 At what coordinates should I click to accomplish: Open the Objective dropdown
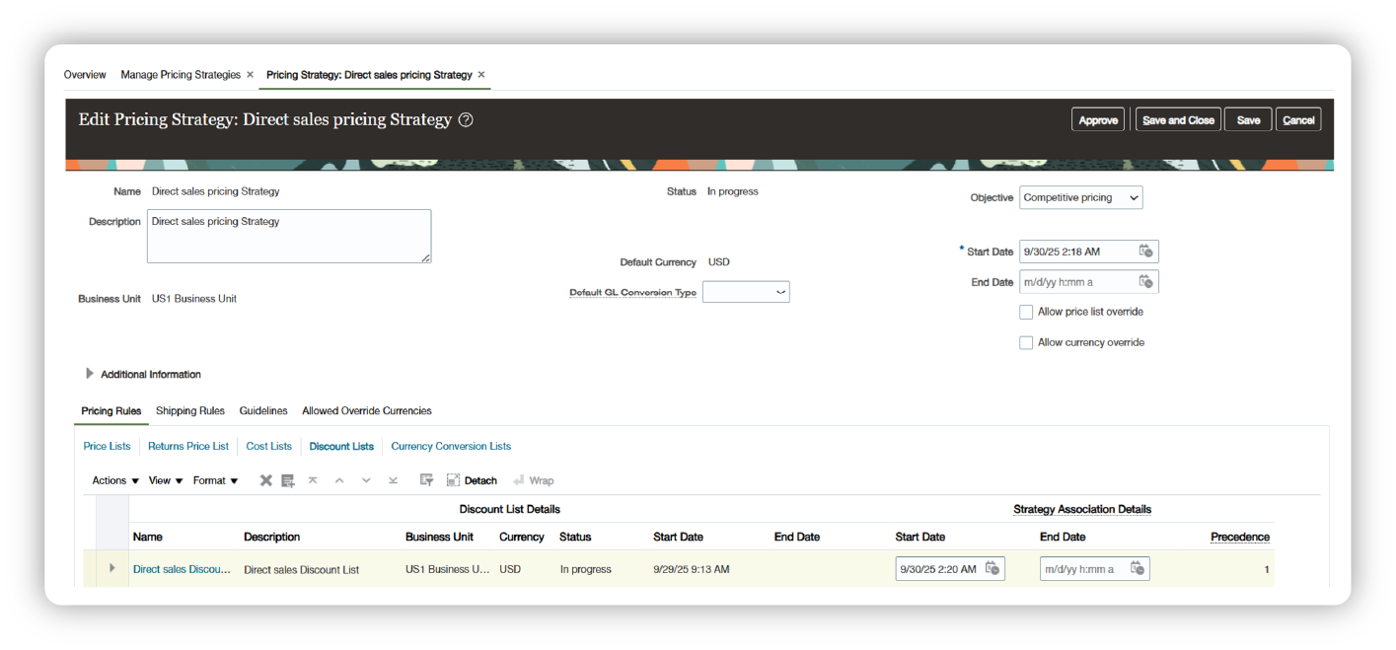pyautogui.click(x=1133, y=197)
